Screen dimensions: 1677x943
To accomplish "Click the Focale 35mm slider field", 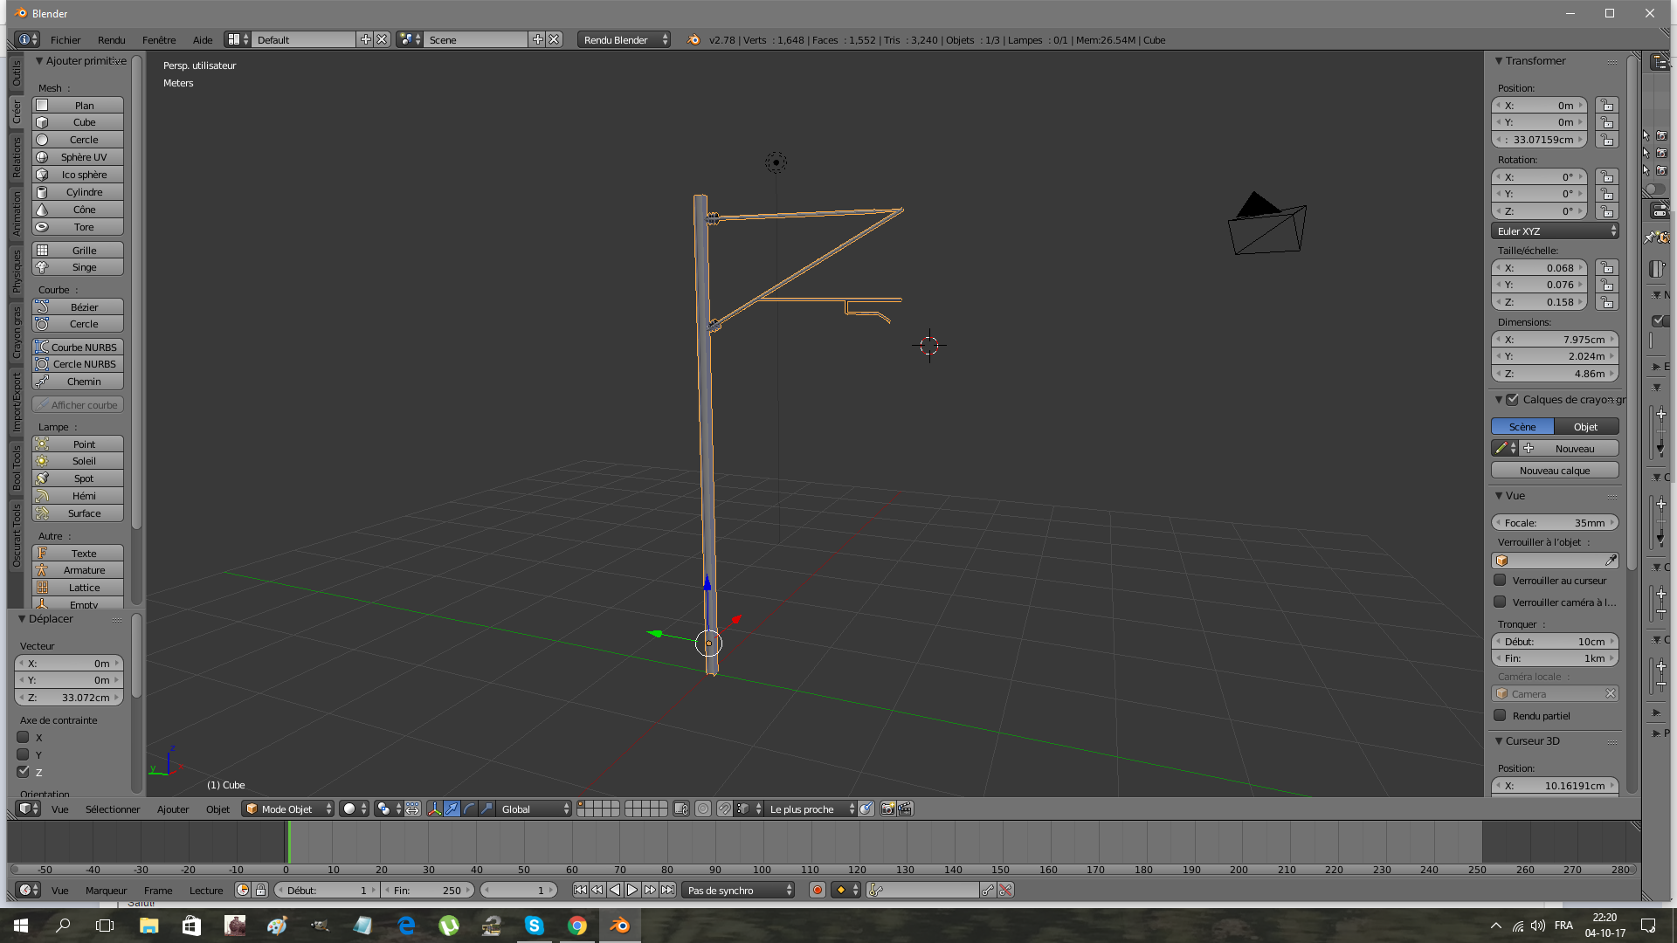I will 1555,522.
